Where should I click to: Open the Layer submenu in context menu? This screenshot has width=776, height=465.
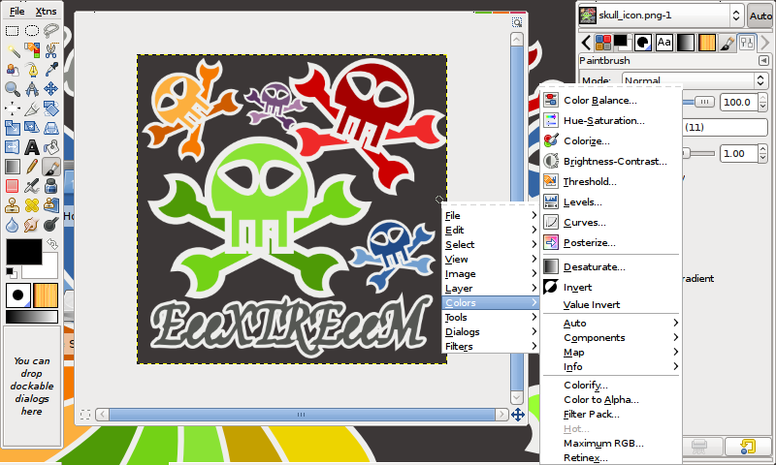491,288
